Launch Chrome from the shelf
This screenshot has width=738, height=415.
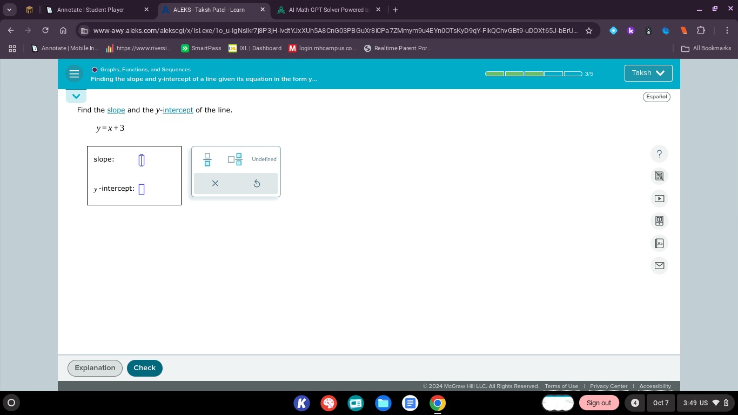pyautogui.click(x=438, y=403)
